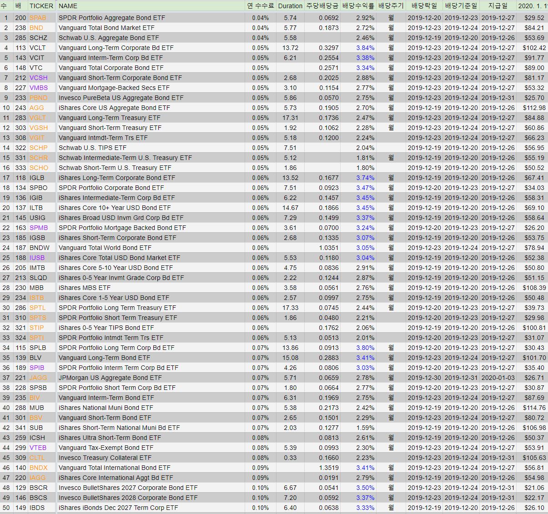Click the 3.84% yield for VCLT
548x514 pixels.
pos(365,48)
